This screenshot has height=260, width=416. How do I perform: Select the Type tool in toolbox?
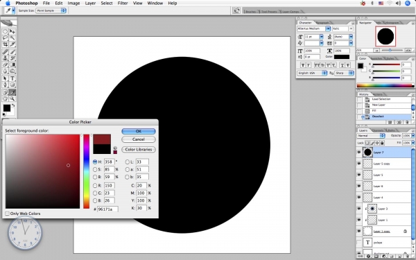[12, 78]
